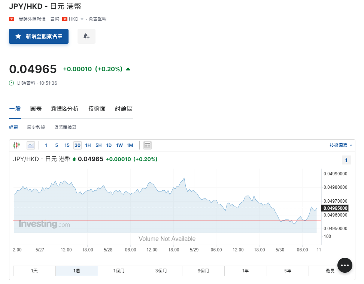Open the chart news panel icon
364x284 pixels.
point(148,145)
